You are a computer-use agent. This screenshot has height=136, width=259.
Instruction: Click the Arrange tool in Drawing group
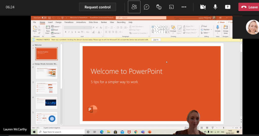pos(173,29)
